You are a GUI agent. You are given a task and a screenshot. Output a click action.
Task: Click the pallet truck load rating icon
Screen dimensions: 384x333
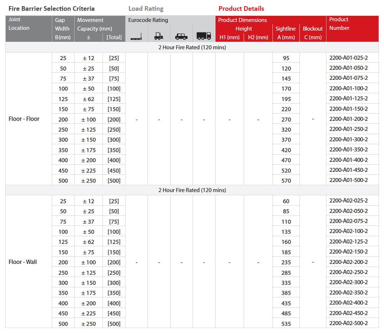(136, 37)
